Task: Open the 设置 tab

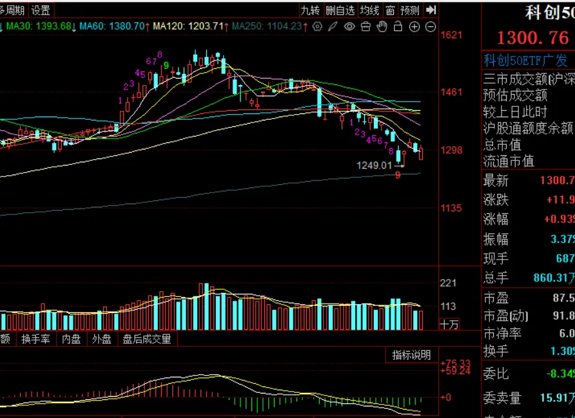Action: (x=41, y=10)
